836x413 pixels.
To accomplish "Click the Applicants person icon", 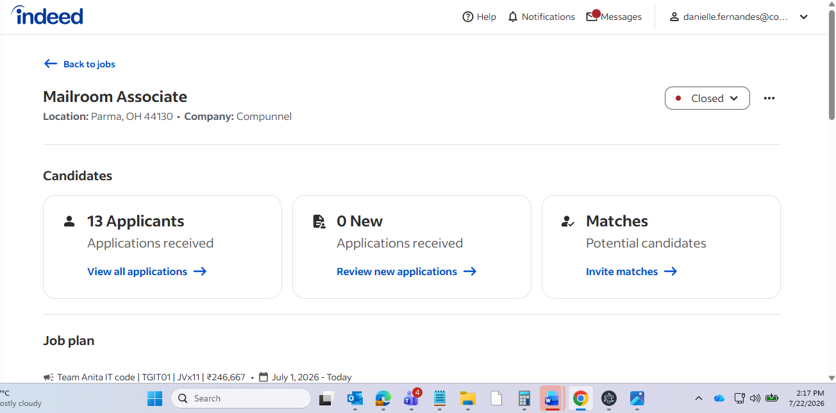I will click(69, 221).
